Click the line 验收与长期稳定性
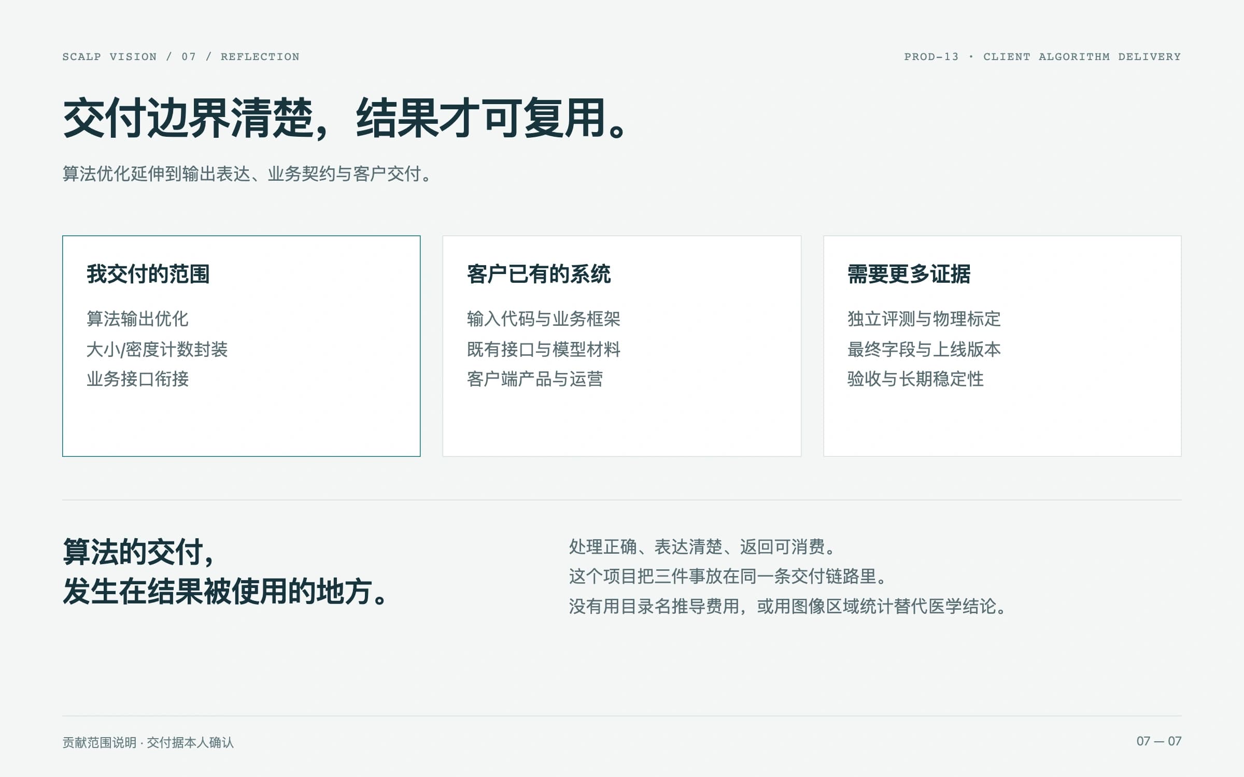Image resolution: width=1244 pixels, height=777 pixels. click(x=915, y=379)
